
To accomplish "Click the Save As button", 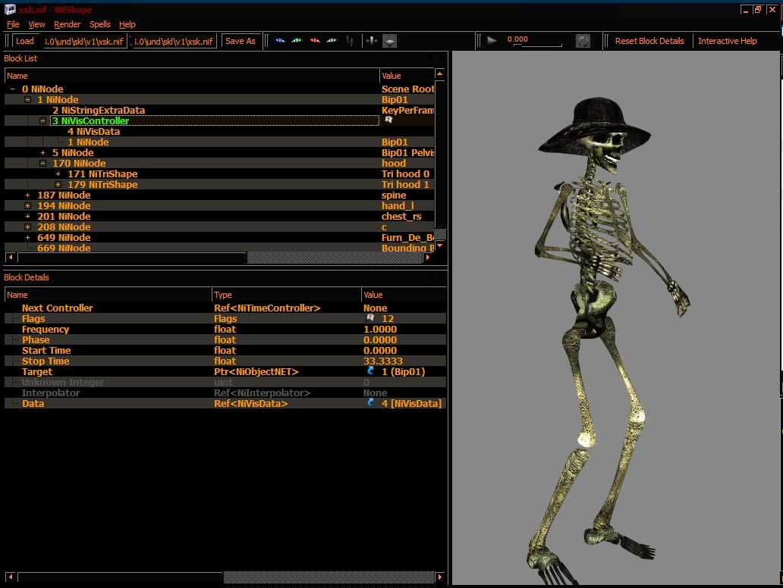I will point(241,41).
